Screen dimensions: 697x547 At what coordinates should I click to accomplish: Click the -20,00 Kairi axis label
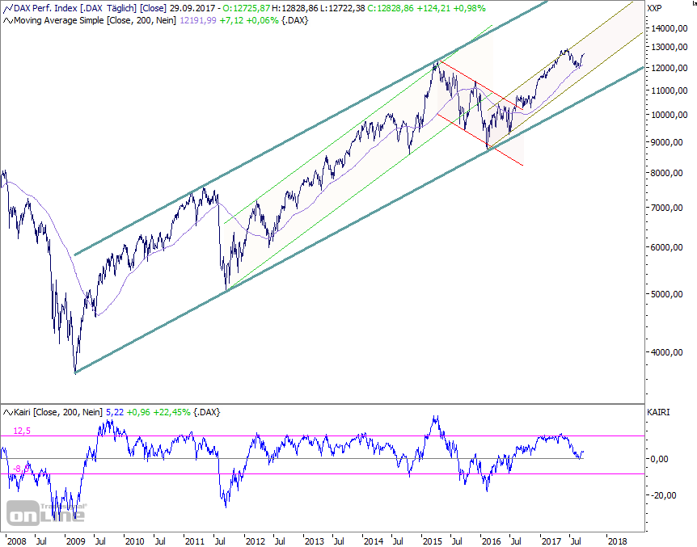pyautogui.click(x=663, y=495)
